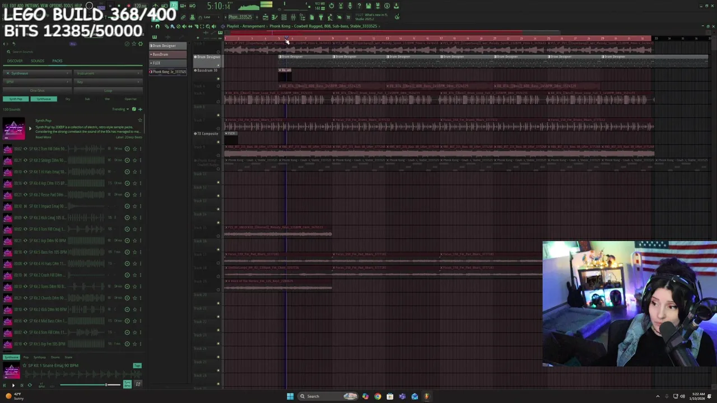Select the Mute tool in Playlist
The height and width of the screenshot is (403, 717).
184,26
